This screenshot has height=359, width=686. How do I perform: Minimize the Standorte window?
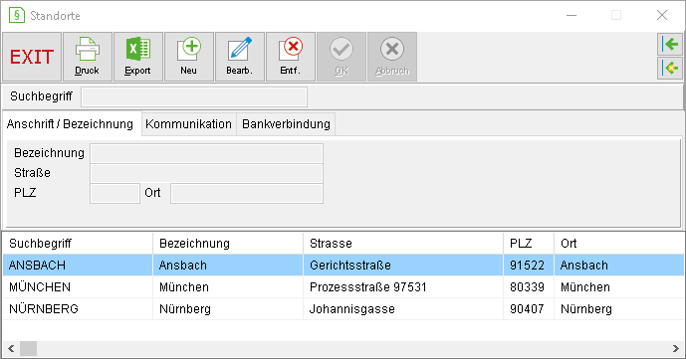click(572, 15)
